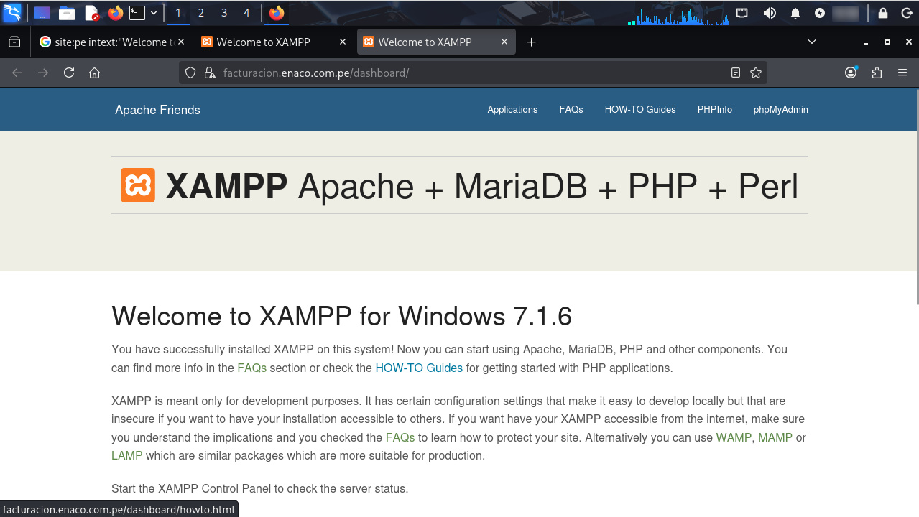This screenshot has width=919, height=517.
Task: Open the Firefox account icon
Action: coord(851,73)
